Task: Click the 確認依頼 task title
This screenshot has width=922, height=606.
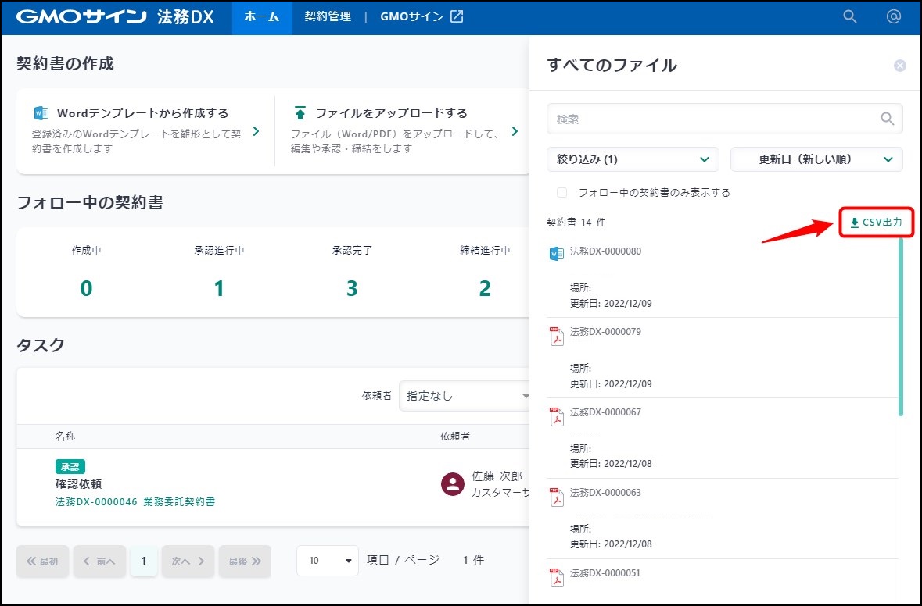Action: point(78,484)
